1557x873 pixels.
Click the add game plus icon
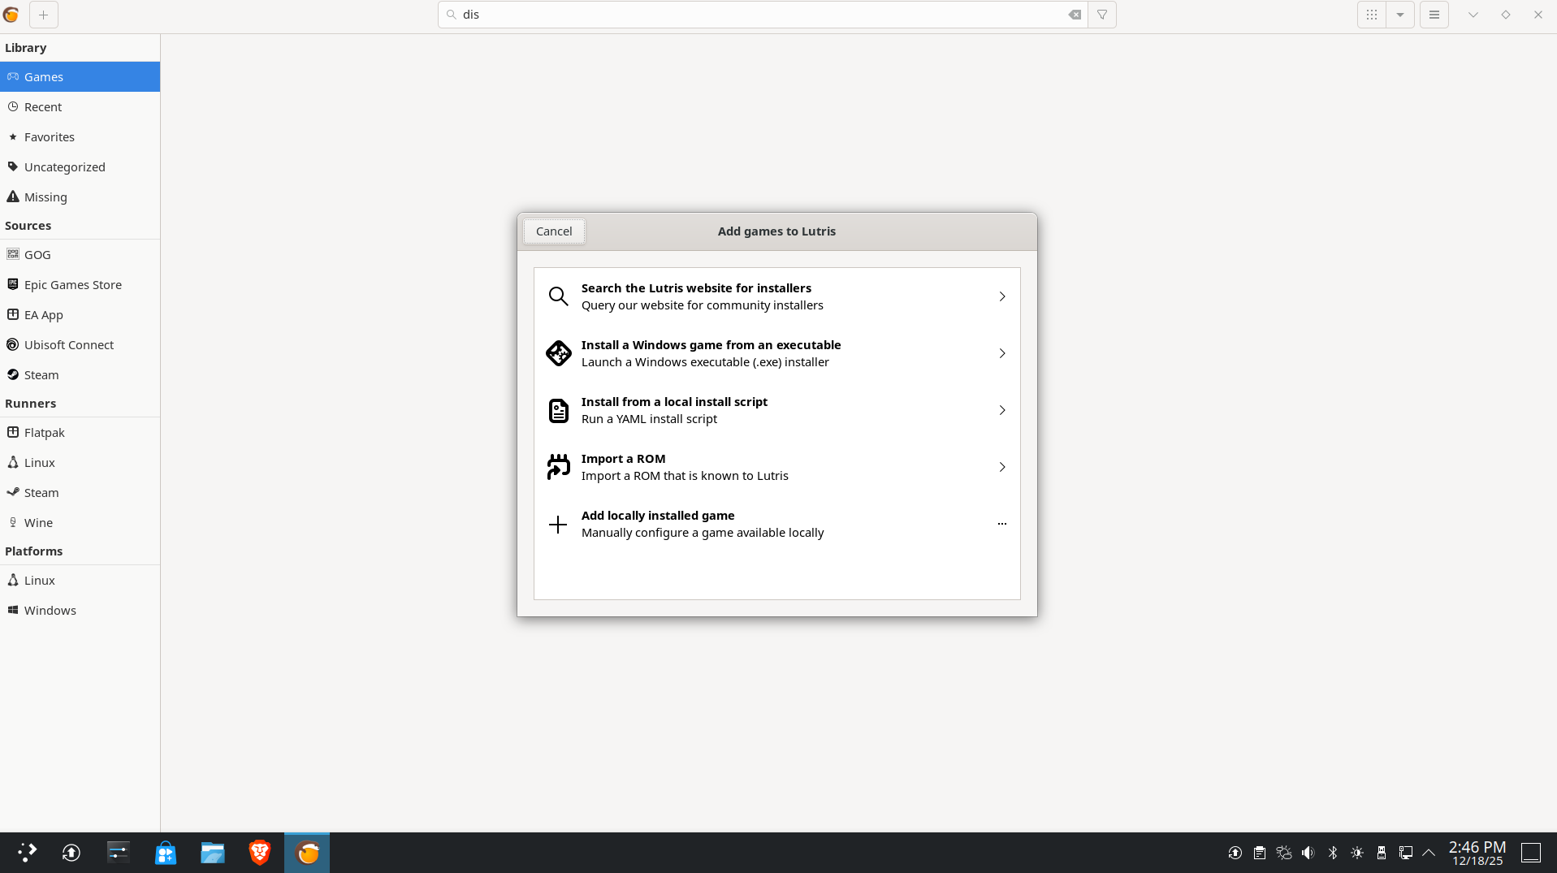43,15
